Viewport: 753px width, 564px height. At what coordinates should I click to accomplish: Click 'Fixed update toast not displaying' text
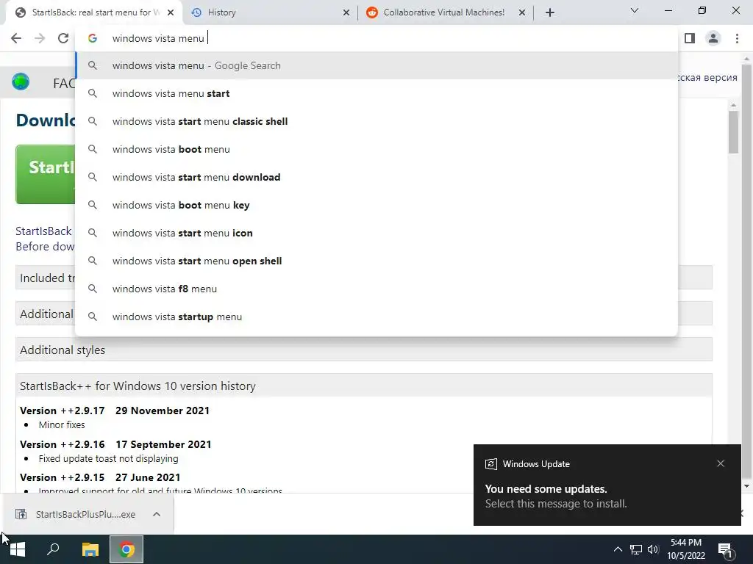point(108,458)
